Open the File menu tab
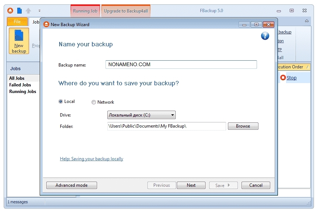The image size is (318, 211). 17,22
